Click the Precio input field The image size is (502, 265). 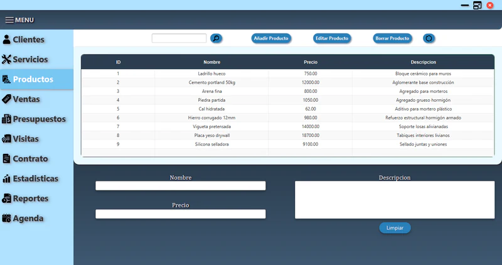181,214
